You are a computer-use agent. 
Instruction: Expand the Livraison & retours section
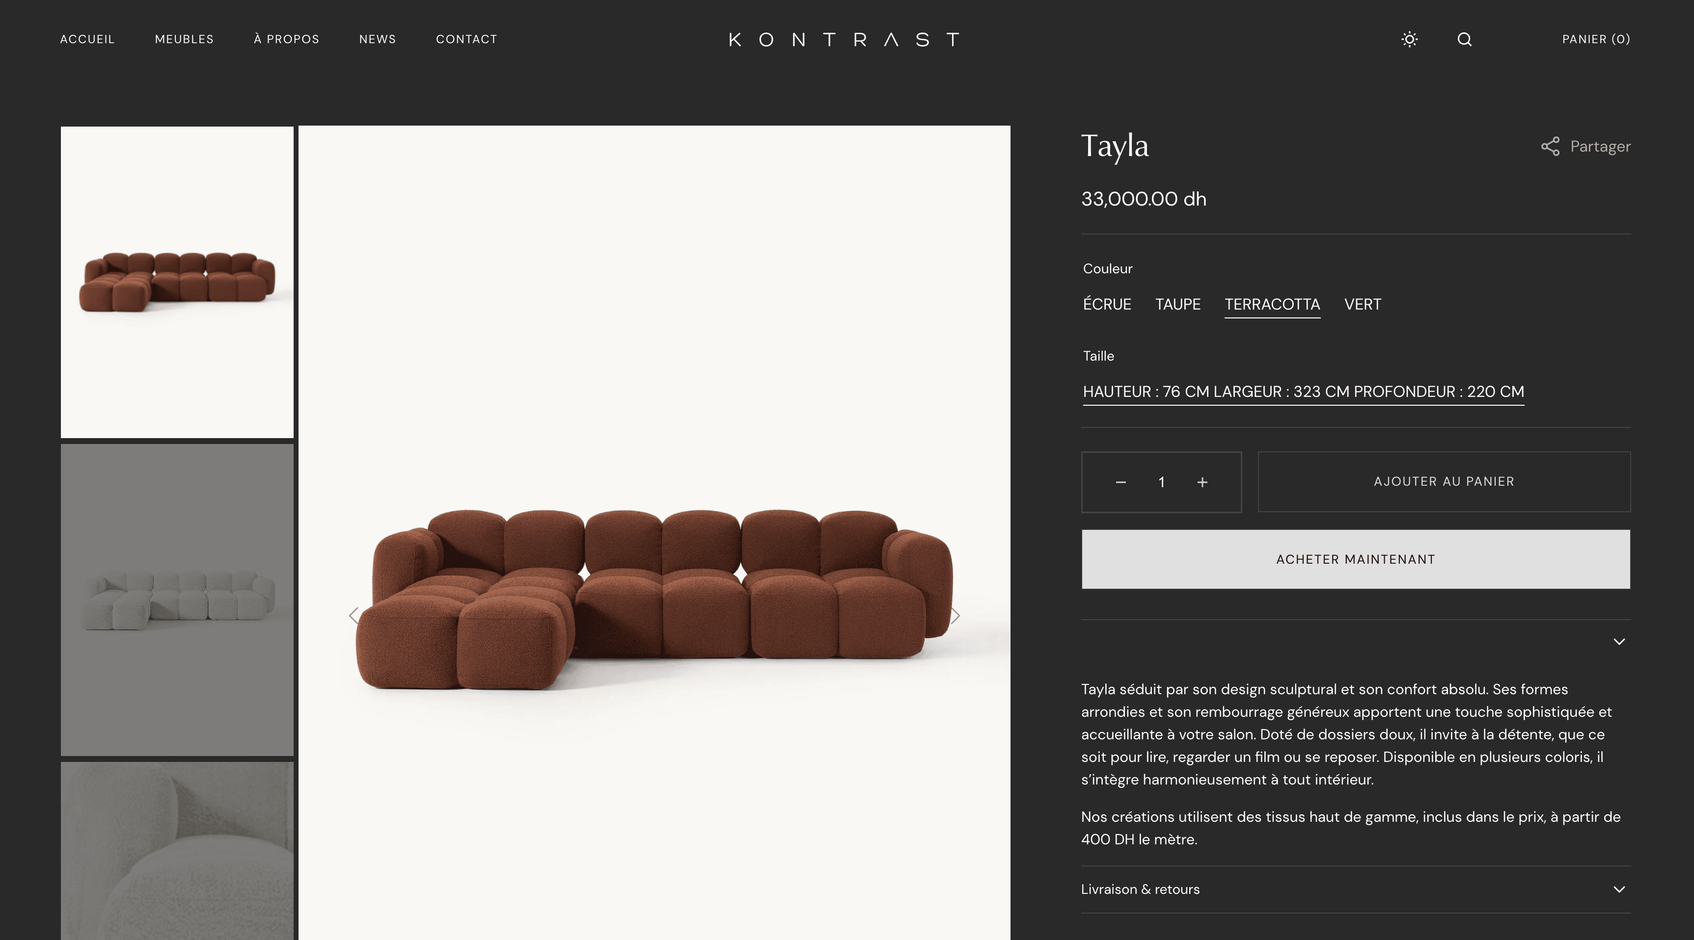click(x=1355, y=889)
